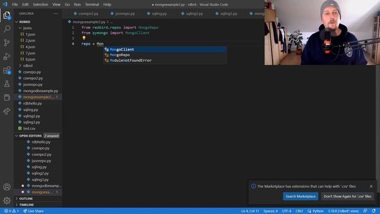The height and width of the screenshot is (214, 380).
Task: Click Don't Show Again for .csv files
Action: (x=347, y=196)
